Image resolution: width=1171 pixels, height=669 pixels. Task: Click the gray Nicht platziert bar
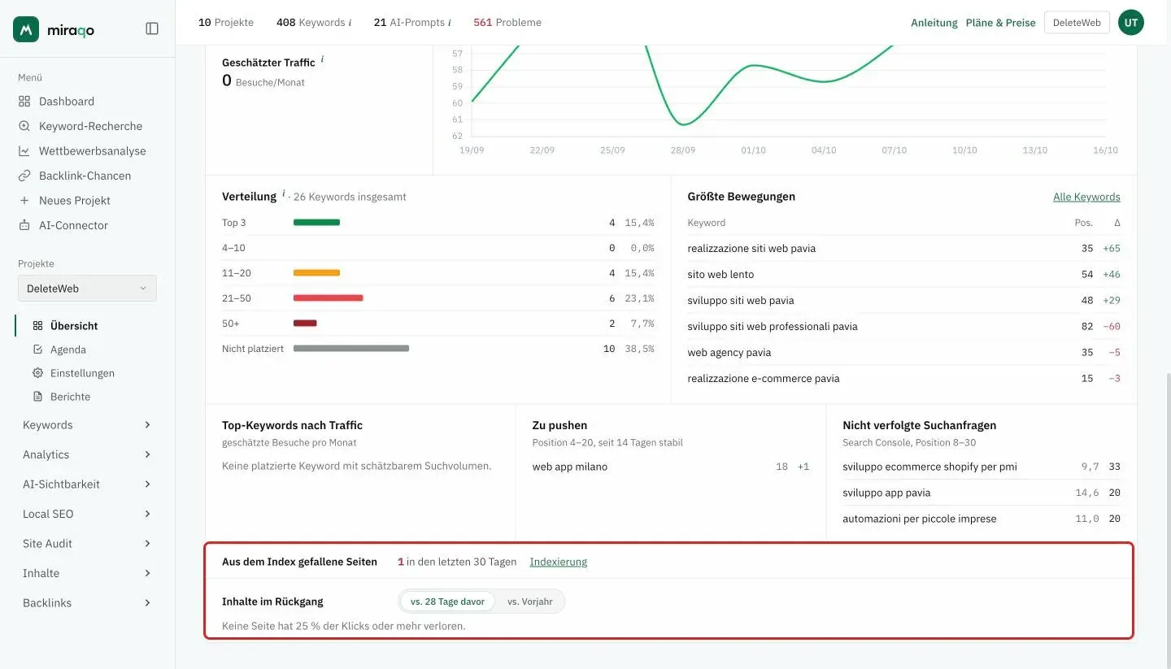[351, 349]
